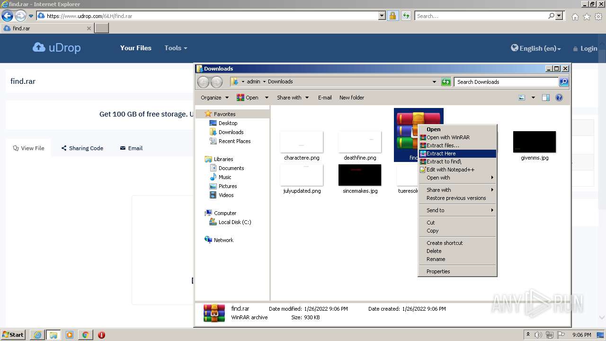Click the media player taskbar icon
Screen dimensions: 606x341
[70, 335]
